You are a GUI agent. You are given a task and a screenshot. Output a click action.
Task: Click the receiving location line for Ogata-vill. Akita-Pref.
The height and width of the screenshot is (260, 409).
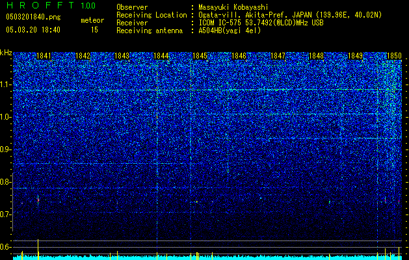point(290,15)
